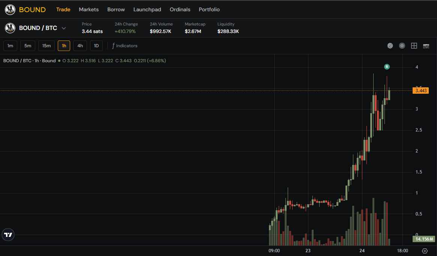Screen dimensions: 437x256
Task: Click the 1.5 price axis label
Action: click(419, 172)
